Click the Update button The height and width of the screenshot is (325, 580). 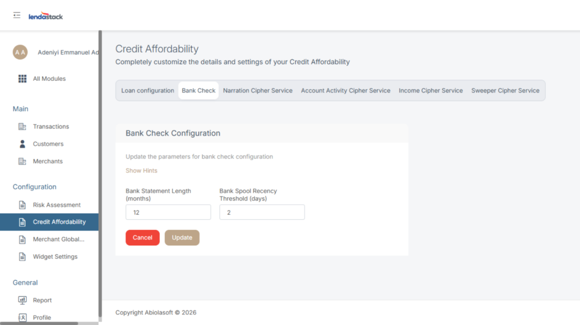point(182,238)
